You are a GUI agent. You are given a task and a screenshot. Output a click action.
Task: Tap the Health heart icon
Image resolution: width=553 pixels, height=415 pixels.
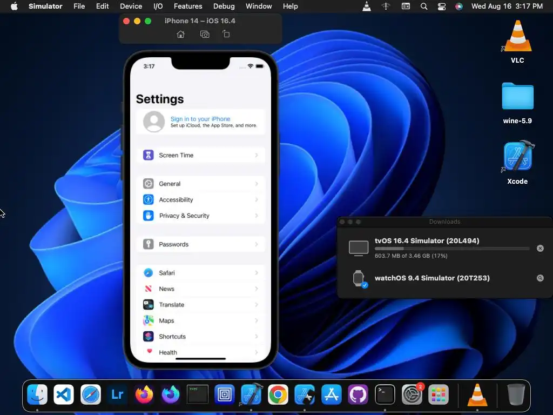(x=149, y=351)
